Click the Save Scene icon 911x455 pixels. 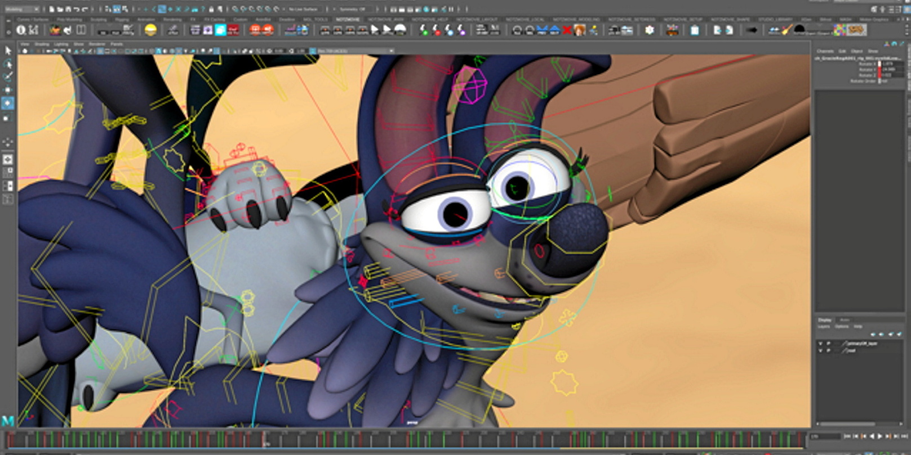[x=68, y=9]
